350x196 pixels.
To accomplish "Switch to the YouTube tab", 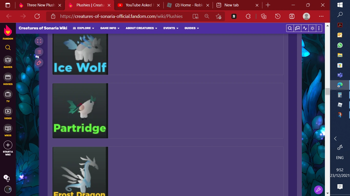I will [x=138, y=5].
